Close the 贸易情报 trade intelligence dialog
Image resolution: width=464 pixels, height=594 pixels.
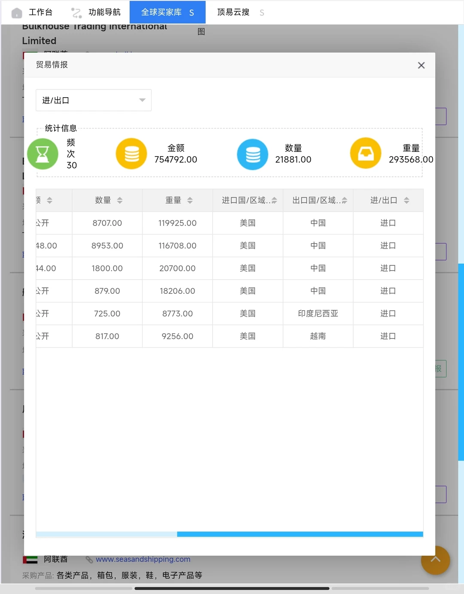[x=421, y=65]
